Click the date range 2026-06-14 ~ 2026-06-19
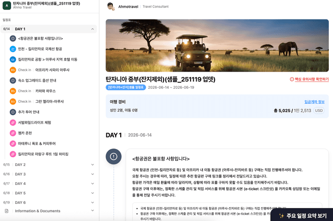The image size is (333, 221). pyautogui.click(x=171, y=87)
